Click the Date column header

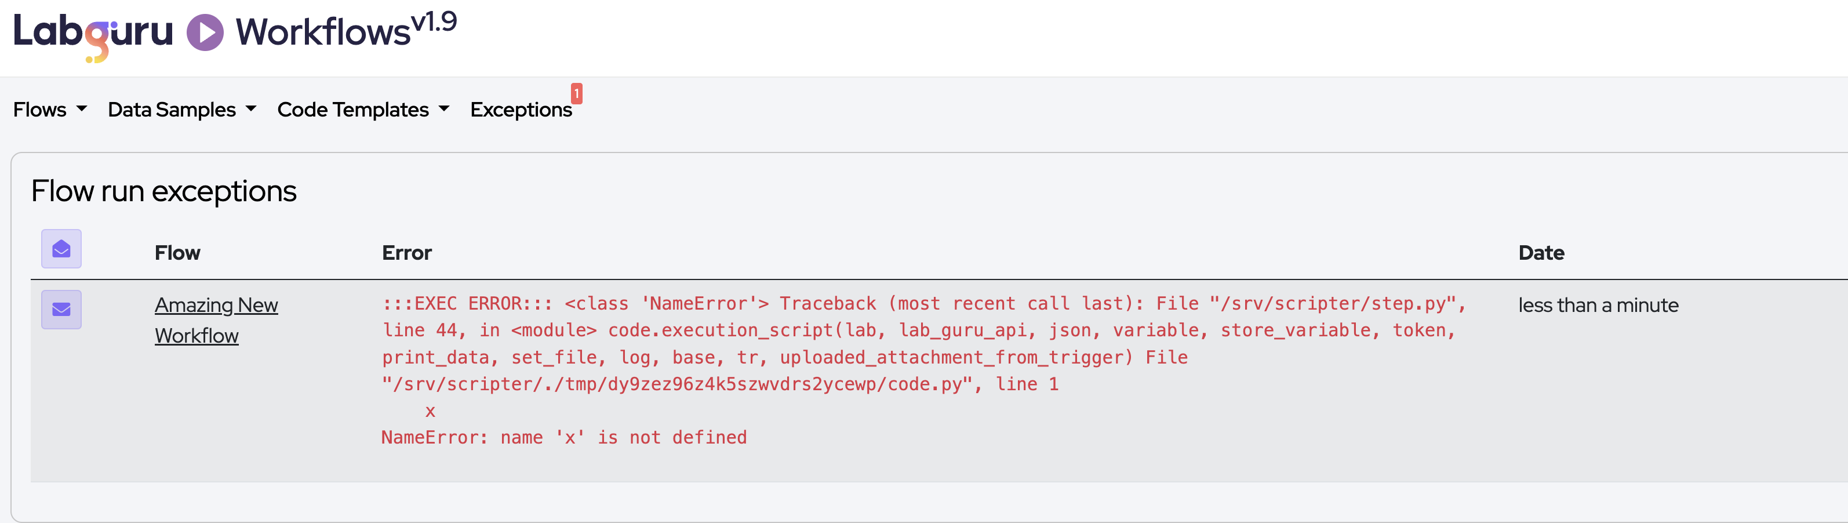pos(1541,253)
